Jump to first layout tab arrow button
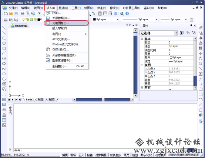205x158 pixels. 9,100
